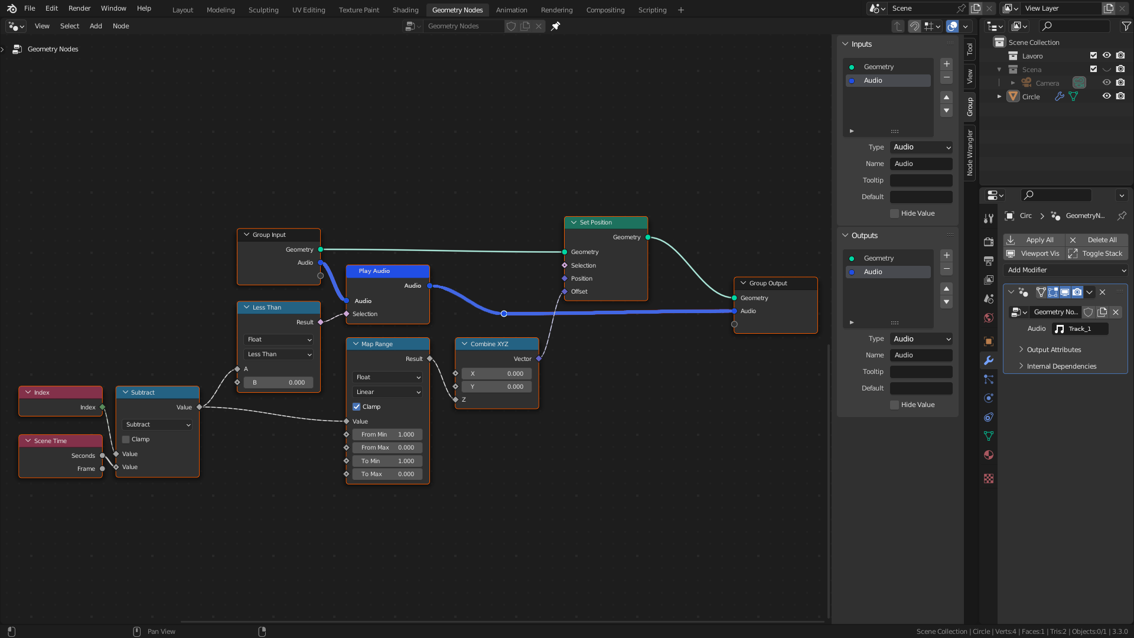The image size is (1134, 638).
Task: Toggle the node tree pin icon
Action: 555,26
